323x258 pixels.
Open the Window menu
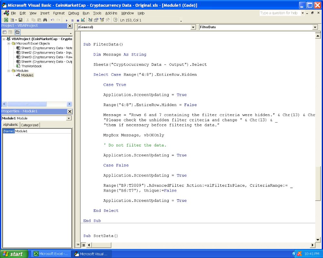[x=128, y=13]
